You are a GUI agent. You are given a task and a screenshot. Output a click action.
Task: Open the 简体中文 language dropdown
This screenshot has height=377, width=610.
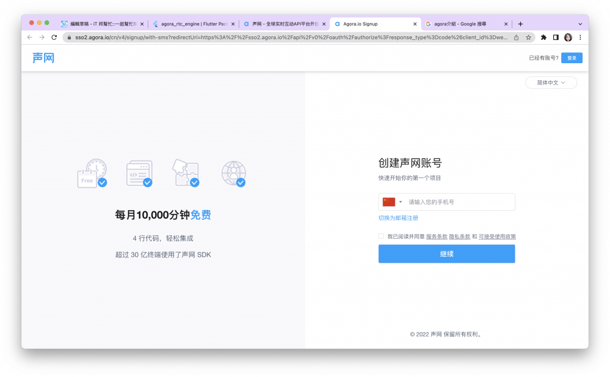click(x=551, y=82)
